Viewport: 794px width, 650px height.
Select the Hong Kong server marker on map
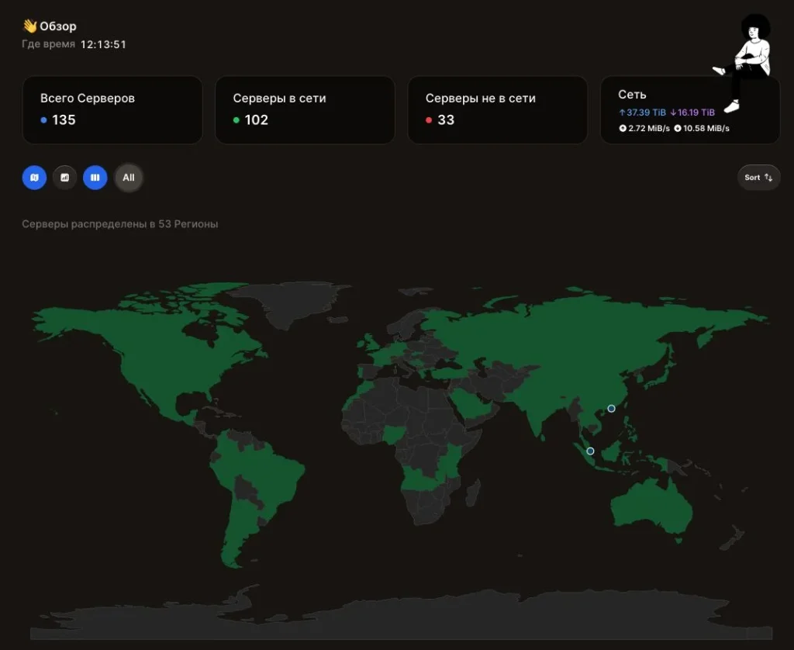point(611,408)
